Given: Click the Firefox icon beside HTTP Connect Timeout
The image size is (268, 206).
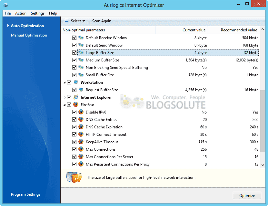Looking at the screenshot, I should tap(81, 134).
